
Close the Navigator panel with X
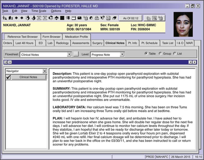45,71
